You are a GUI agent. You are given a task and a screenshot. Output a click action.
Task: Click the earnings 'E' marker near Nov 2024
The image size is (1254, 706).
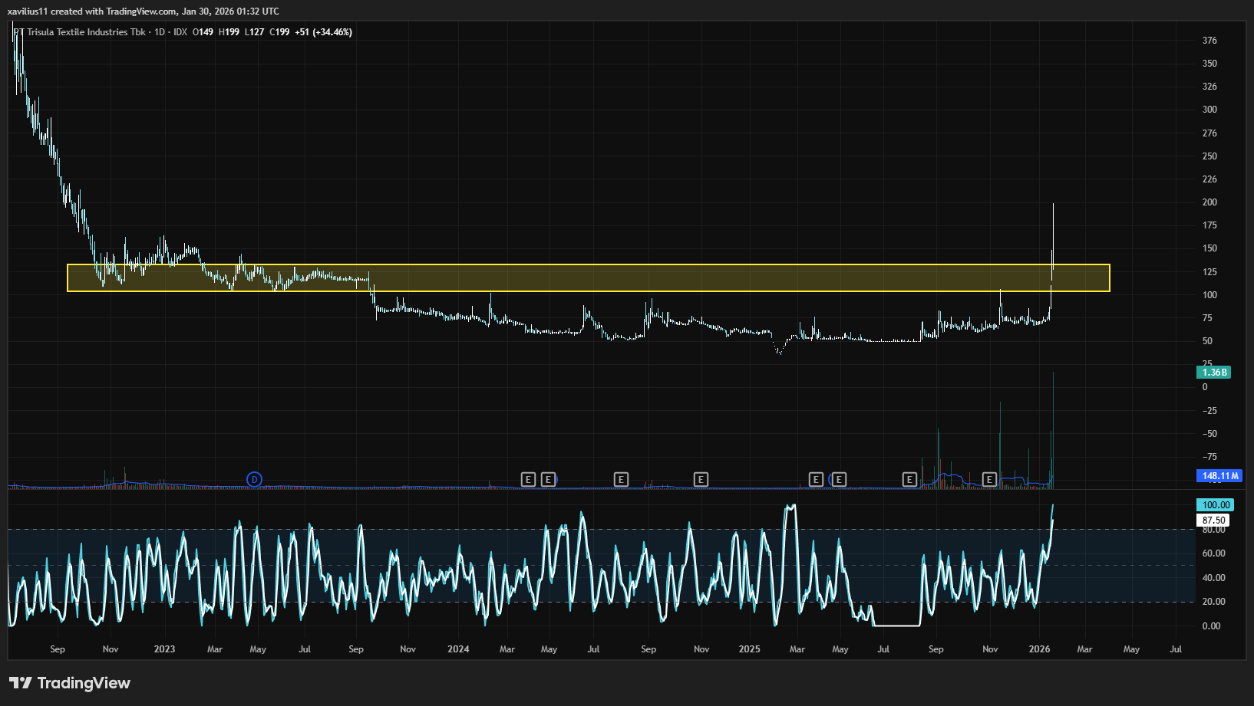pos(701,480)
